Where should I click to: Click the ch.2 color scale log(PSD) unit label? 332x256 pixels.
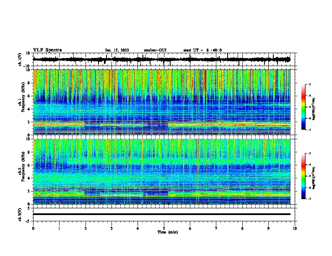point(314,178)
